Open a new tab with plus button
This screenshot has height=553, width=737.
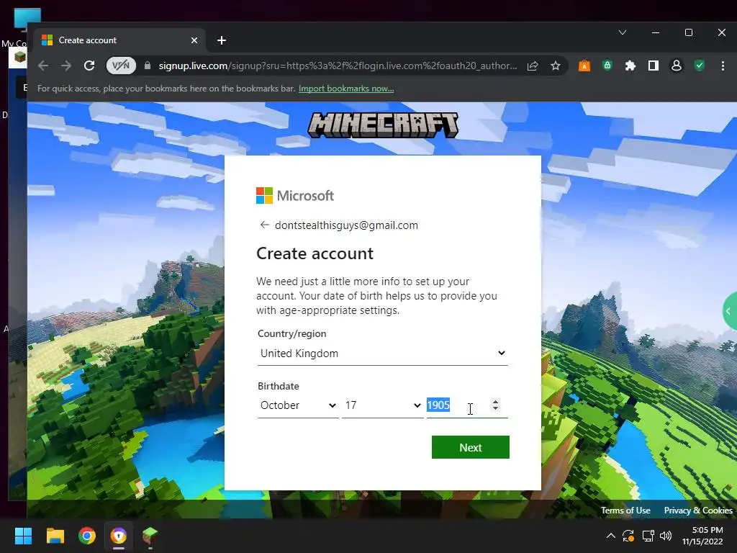(222, 40)
